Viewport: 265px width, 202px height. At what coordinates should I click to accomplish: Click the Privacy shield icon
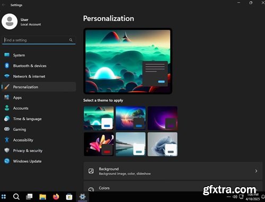pos(7,151)
